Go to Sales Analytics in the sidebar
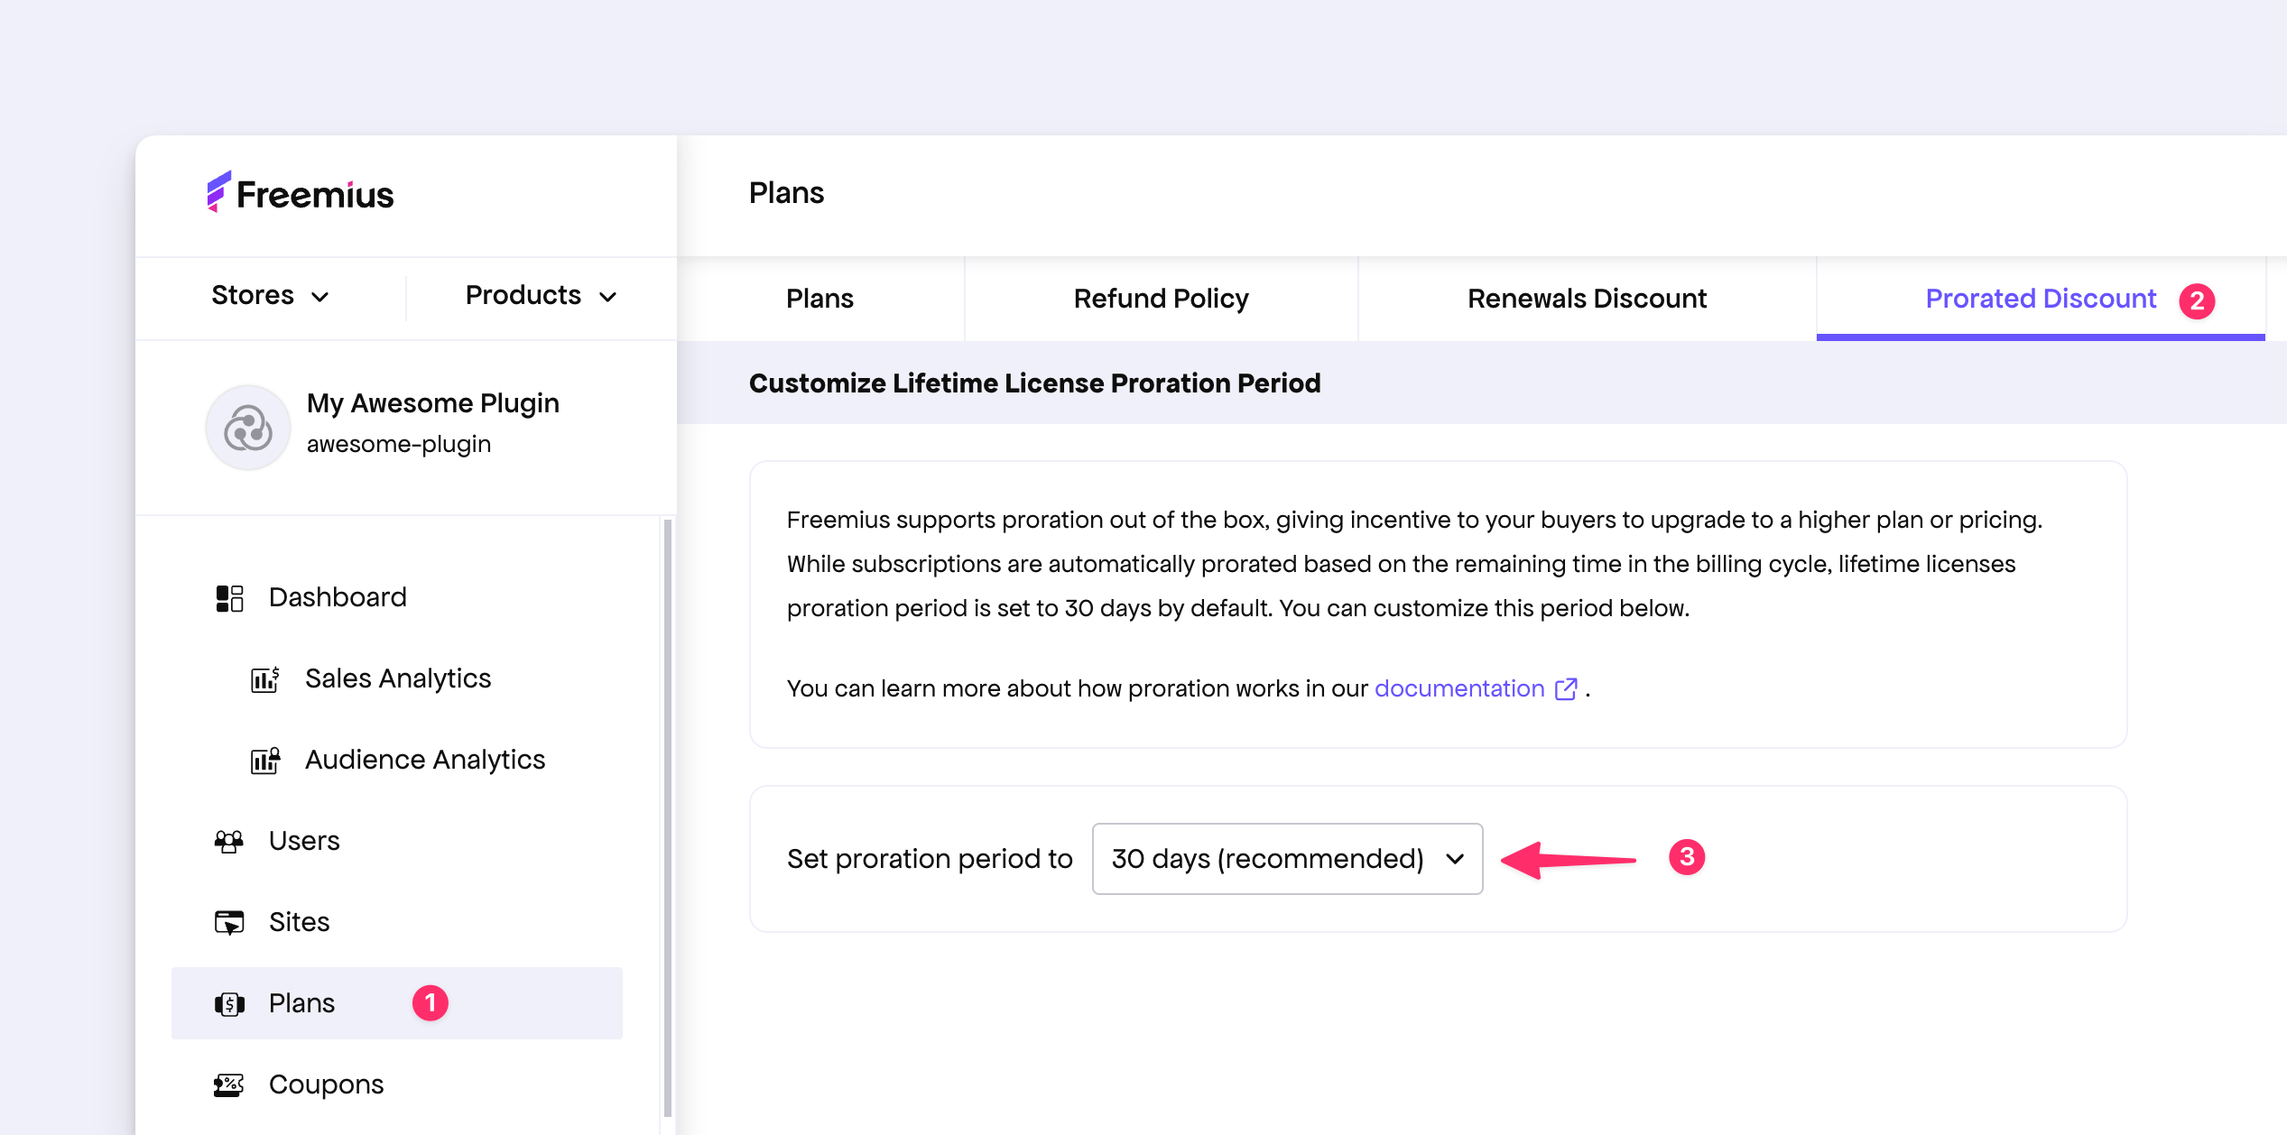 398,678
